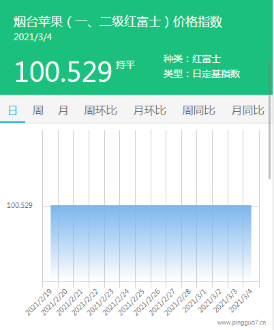This screenshot has width=274, height=330.
Task: Click the 烟台苹果 价格指数 title
Action: coord(118,22)
